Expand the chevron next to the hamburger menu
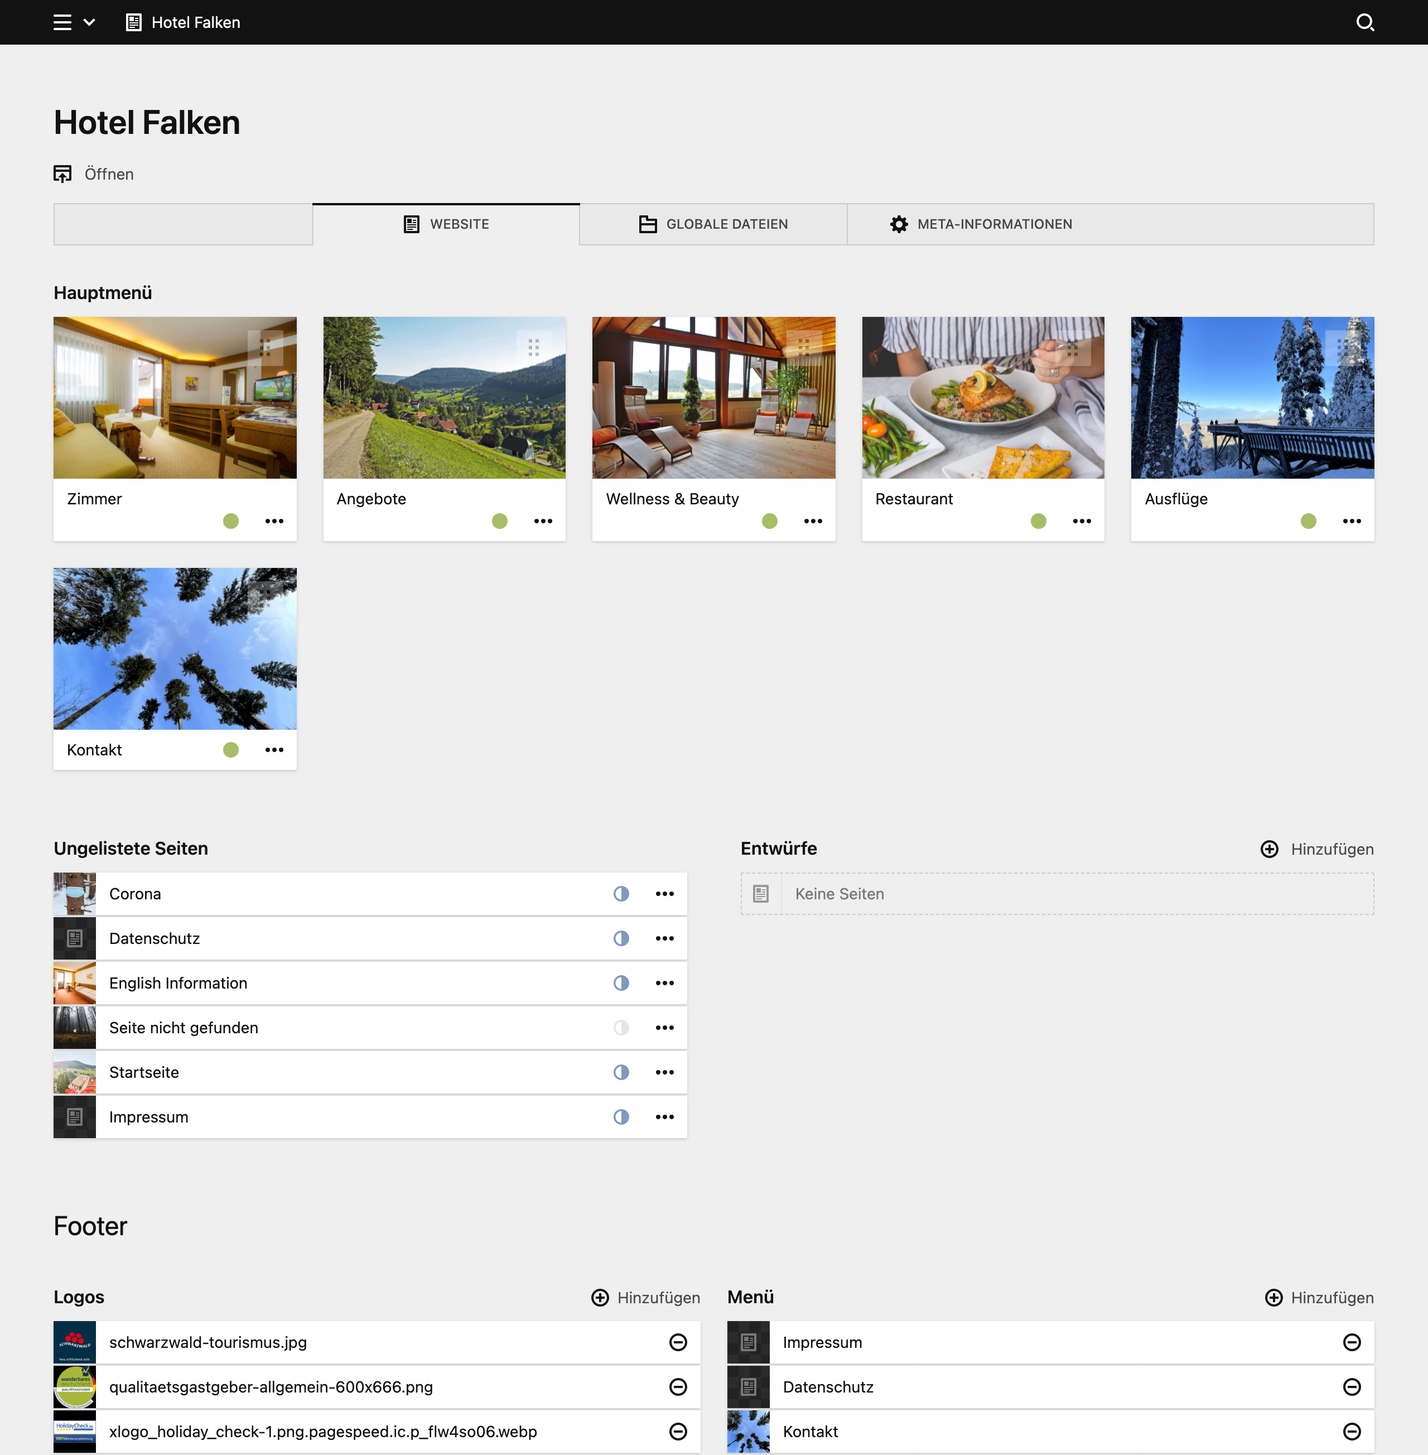 point(89,22)
